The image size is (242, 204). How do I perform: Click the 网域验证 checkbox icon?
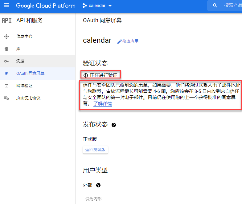[x=6, y=86]
